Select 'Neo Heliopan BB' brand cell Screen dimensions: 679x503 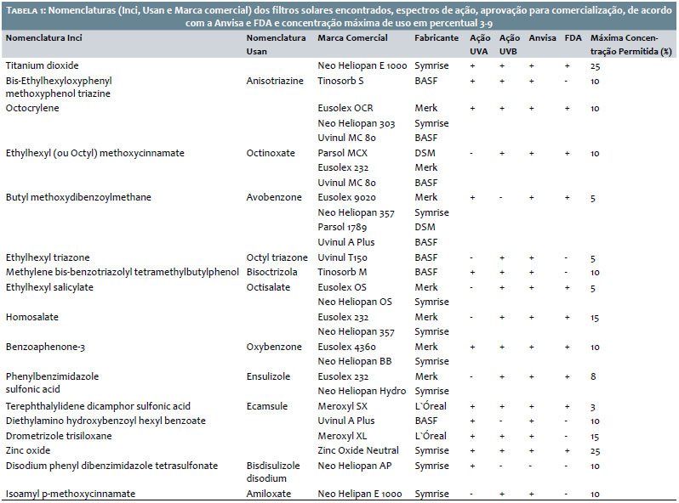click(354, 362)
